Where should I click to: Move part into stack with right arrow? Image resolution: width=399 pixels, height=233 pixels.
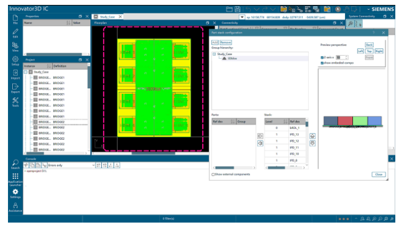(x=260, y=136)
